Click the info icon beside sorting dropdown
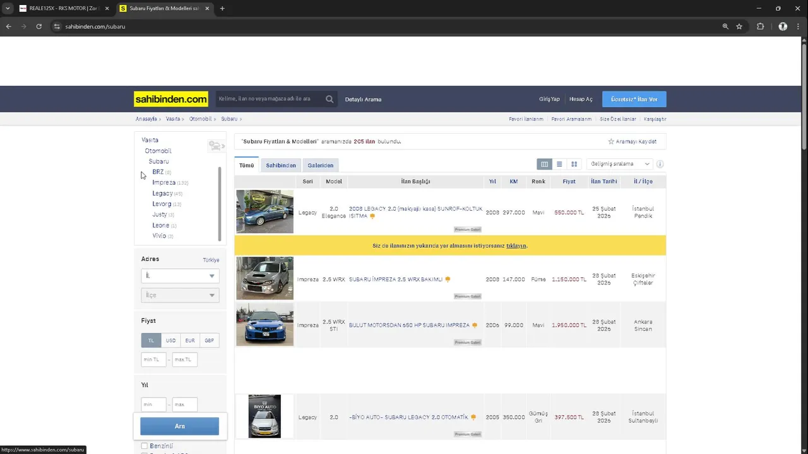Viewport: 808px width, 454px height. [x=660, y=164]
